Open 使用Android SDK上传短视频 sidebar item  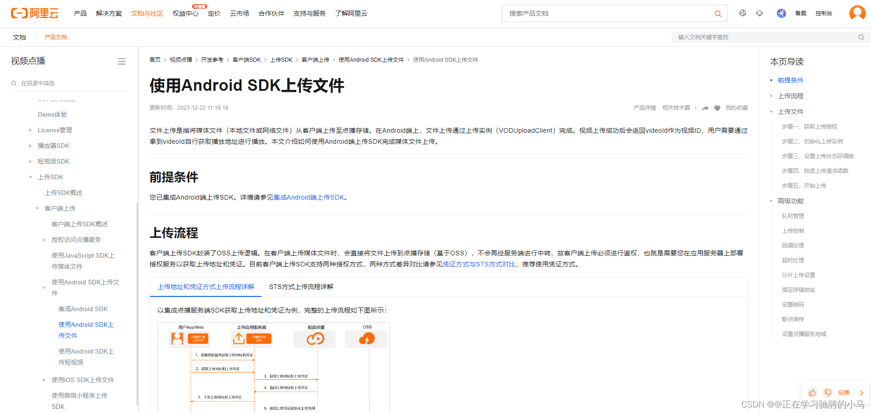click(86, 357)
